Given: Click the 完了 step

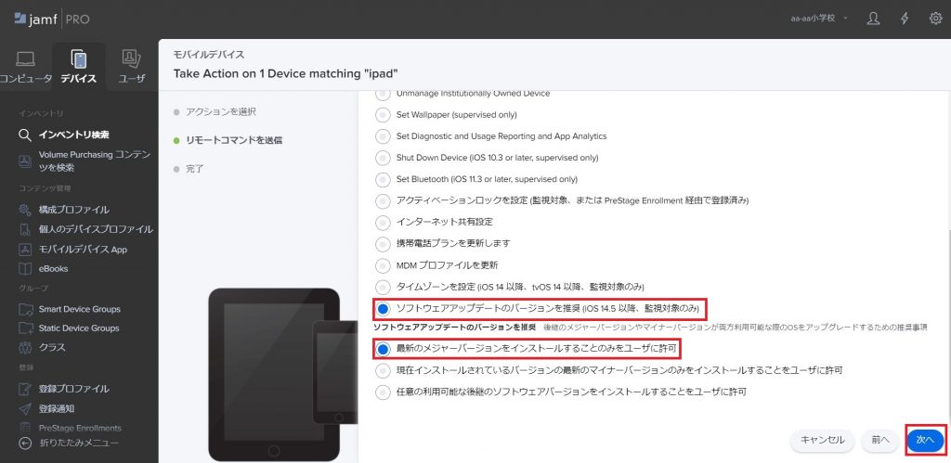Looking at the screenshot, I should point(195,169).
